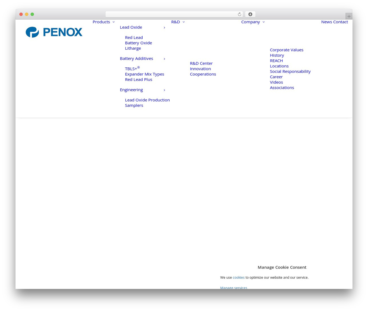Viewport: 368px width, 311px height.
Task: Open the Career page
Action: coord(276,77)
